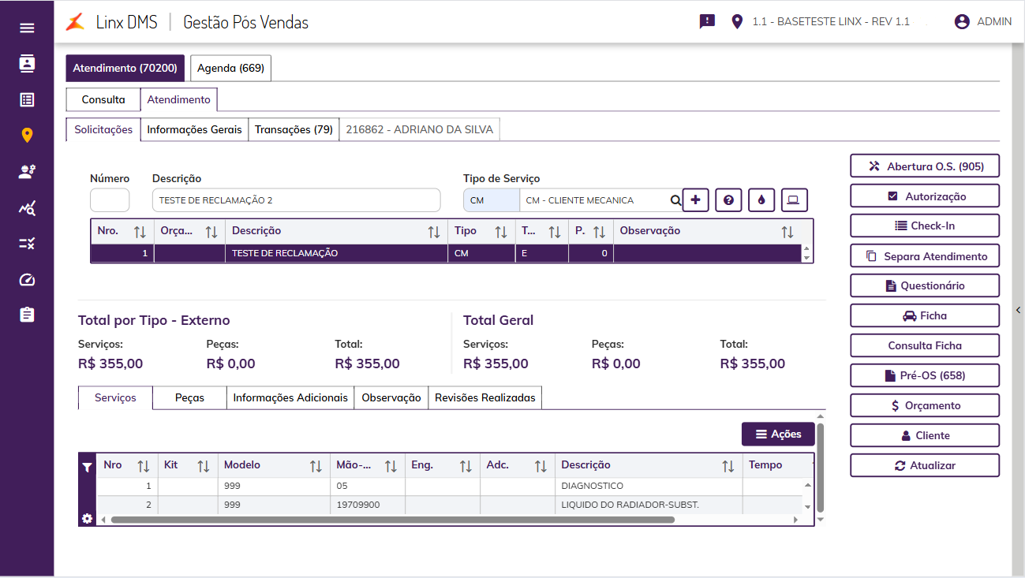Click the services grid horizontal scrollbar
This screenshot has height=578, width=1025.
pos(393,520)
